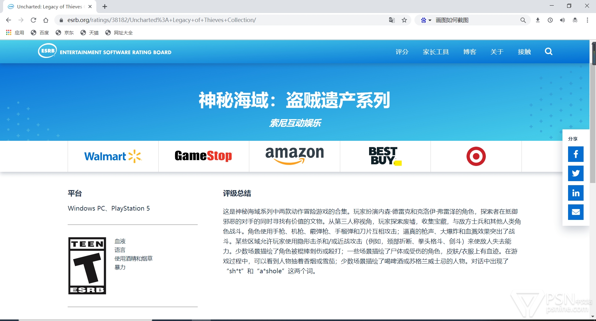Click the 评级总结 heading
The width and height of the screenshot is (596, 321).
pos(237,194)
